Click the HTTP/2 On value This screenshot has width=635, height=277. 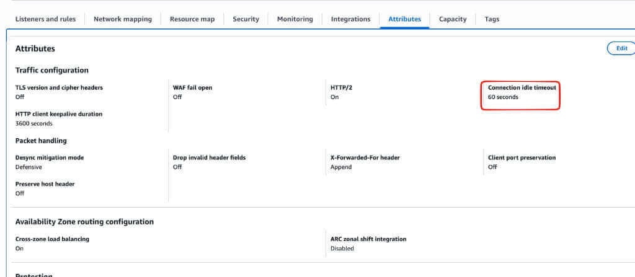(334, 97)
